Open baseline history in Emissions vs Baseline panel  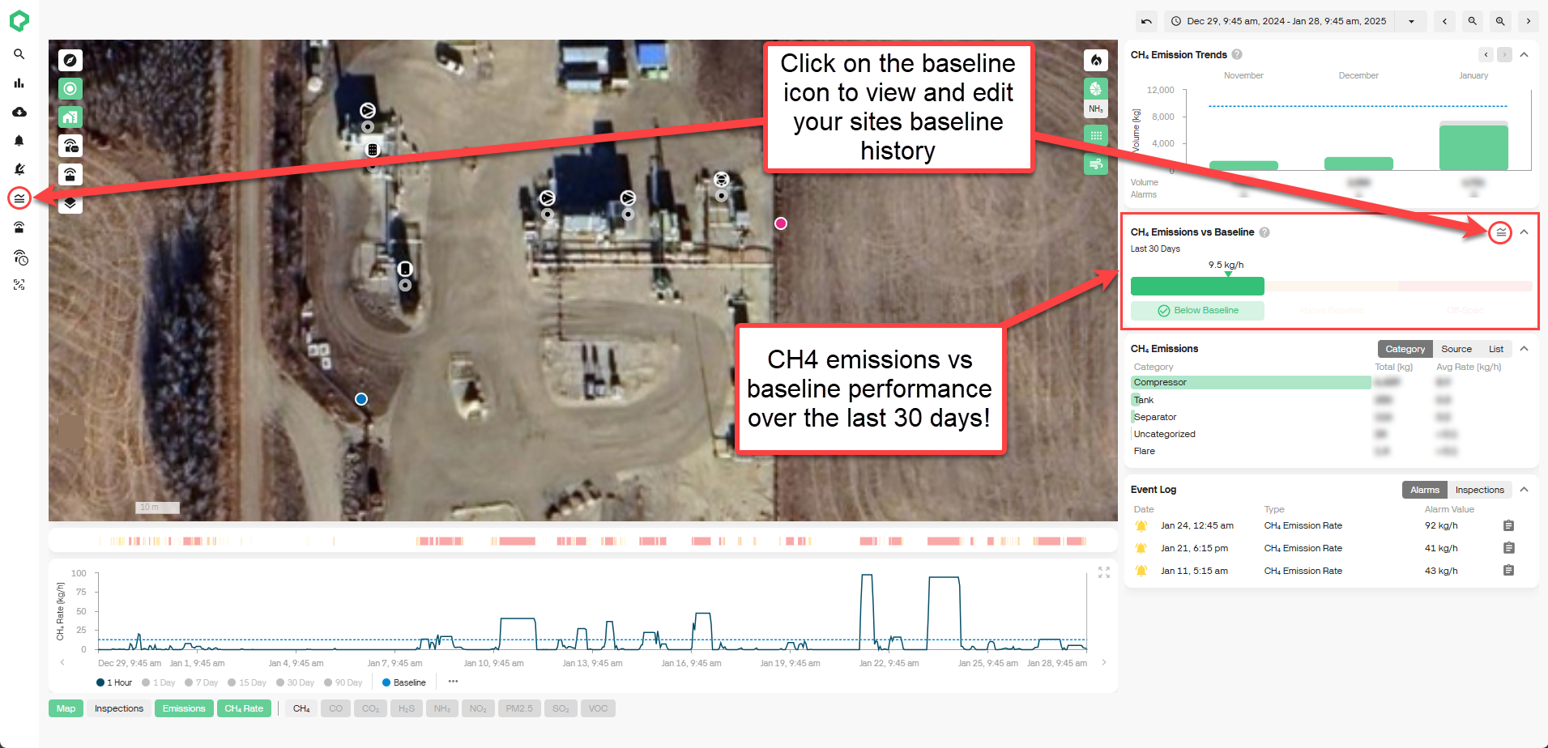[1500, 232]
